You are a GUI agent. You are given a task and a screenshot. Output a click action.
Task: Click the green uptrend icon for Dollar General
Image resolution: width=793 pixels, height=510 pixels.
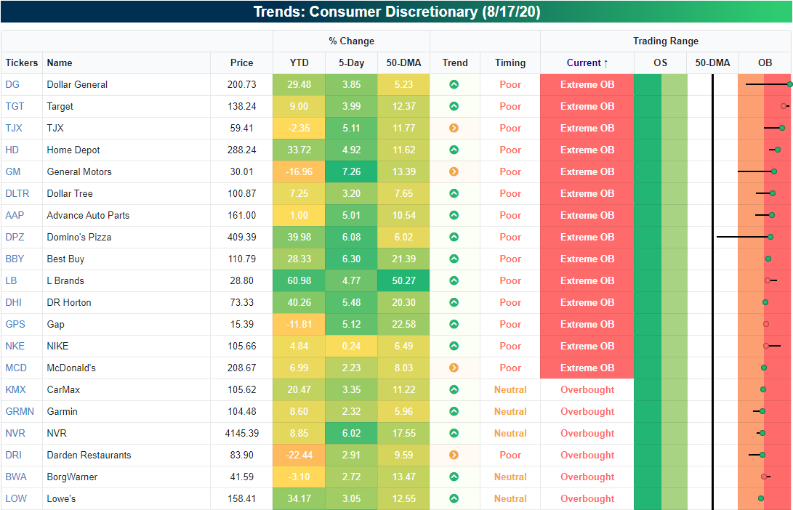tap(454, 84)
